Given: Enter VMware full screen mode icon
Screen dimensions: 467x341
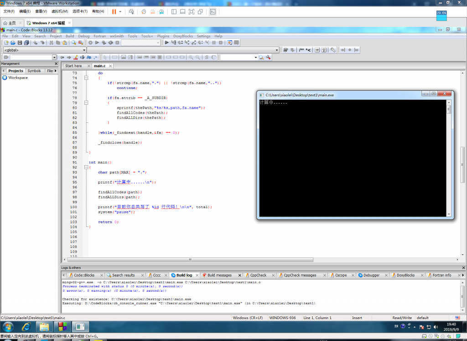Looking at the screenshot, I should (x=192, y=11).
